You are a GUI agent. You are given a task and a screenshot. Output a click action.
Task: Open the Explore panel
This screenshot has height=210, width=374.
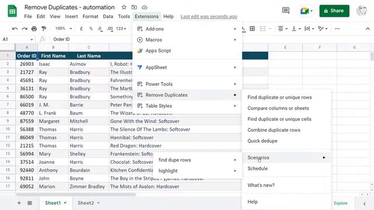pyautogui.click(x=340, y=203)
